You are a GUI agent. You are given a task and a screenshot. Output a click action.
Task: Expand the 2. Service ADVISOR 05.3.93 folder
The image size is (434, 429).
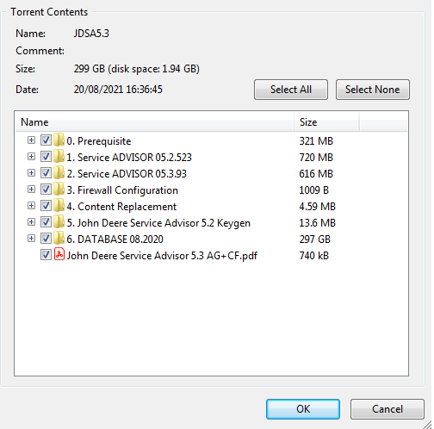[x=31, y=173]
